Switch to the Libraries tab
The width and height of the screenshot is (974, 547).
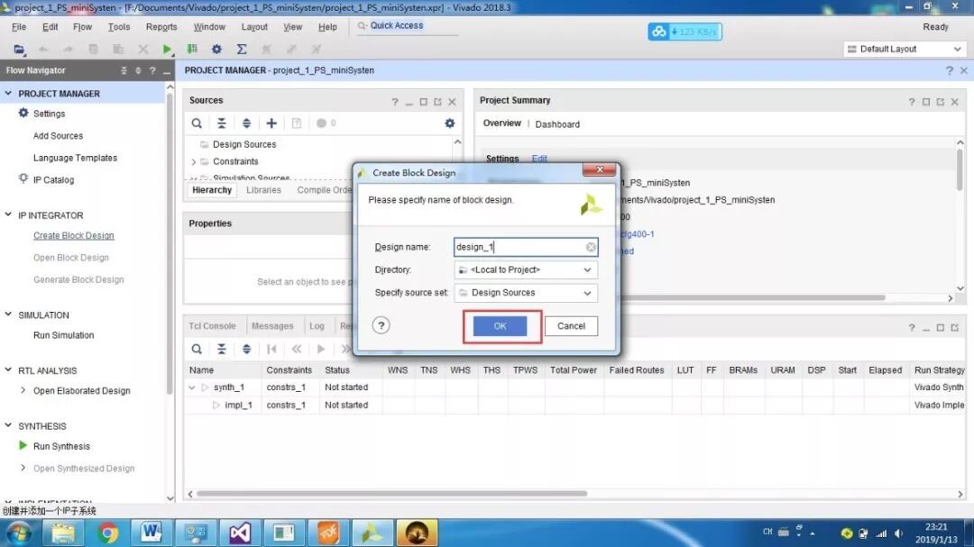(x=263, y=190)
